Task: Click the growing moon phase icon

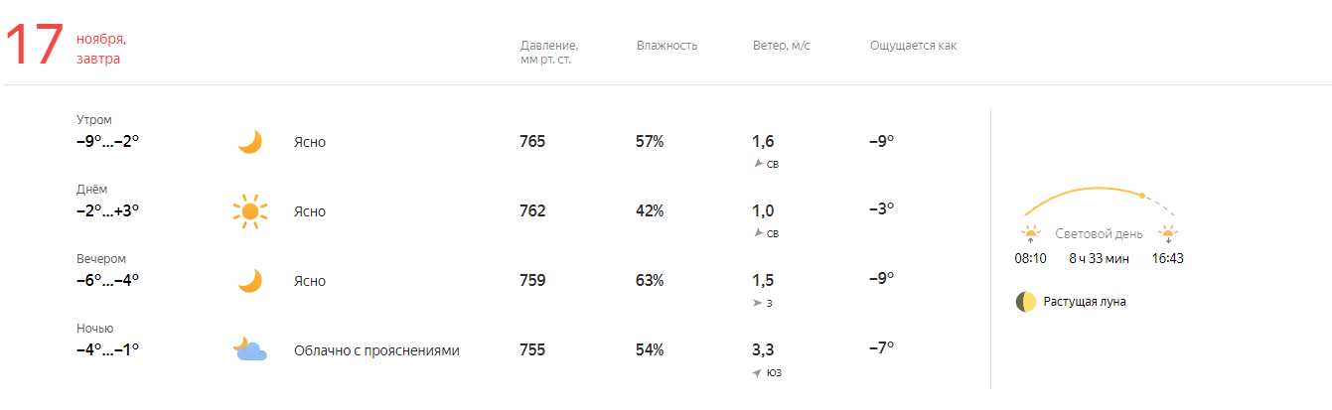Action: point(1026,302)
